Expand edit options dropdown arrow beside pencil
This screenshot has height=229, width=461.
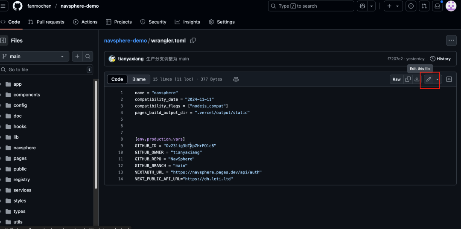(438, 79)
